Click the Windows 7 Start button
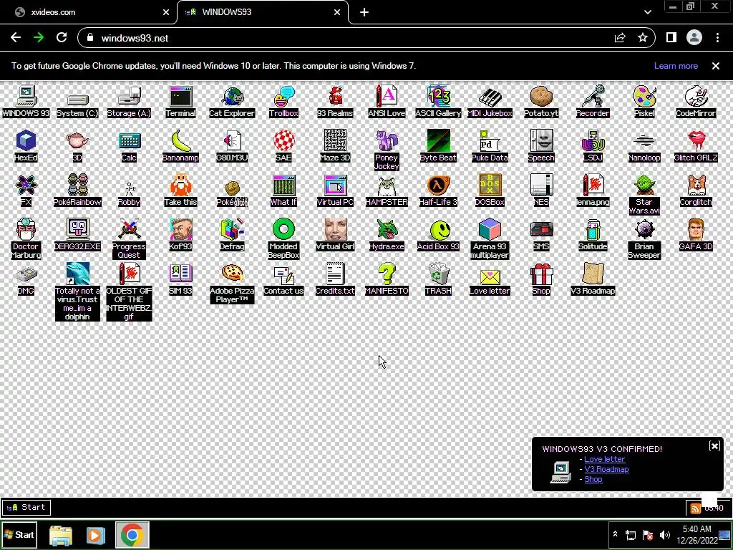The image size is (733, 550). [19, 535]
